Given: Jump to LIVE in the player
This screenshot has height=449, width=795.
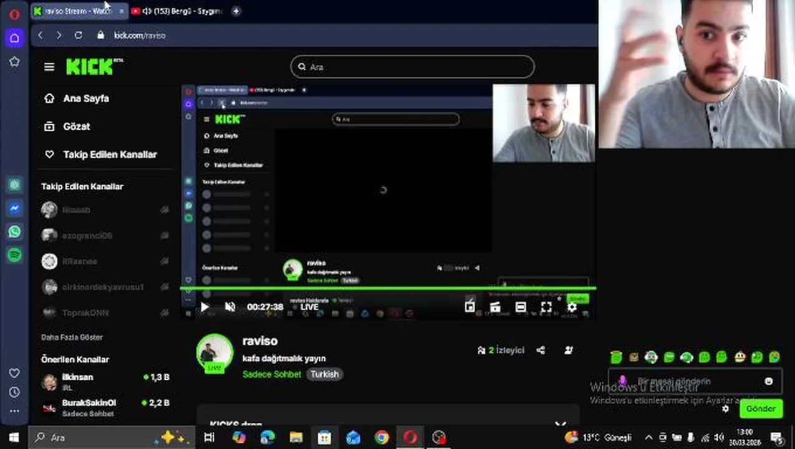Looking at the screenshot, I should [x=309, y=307].
